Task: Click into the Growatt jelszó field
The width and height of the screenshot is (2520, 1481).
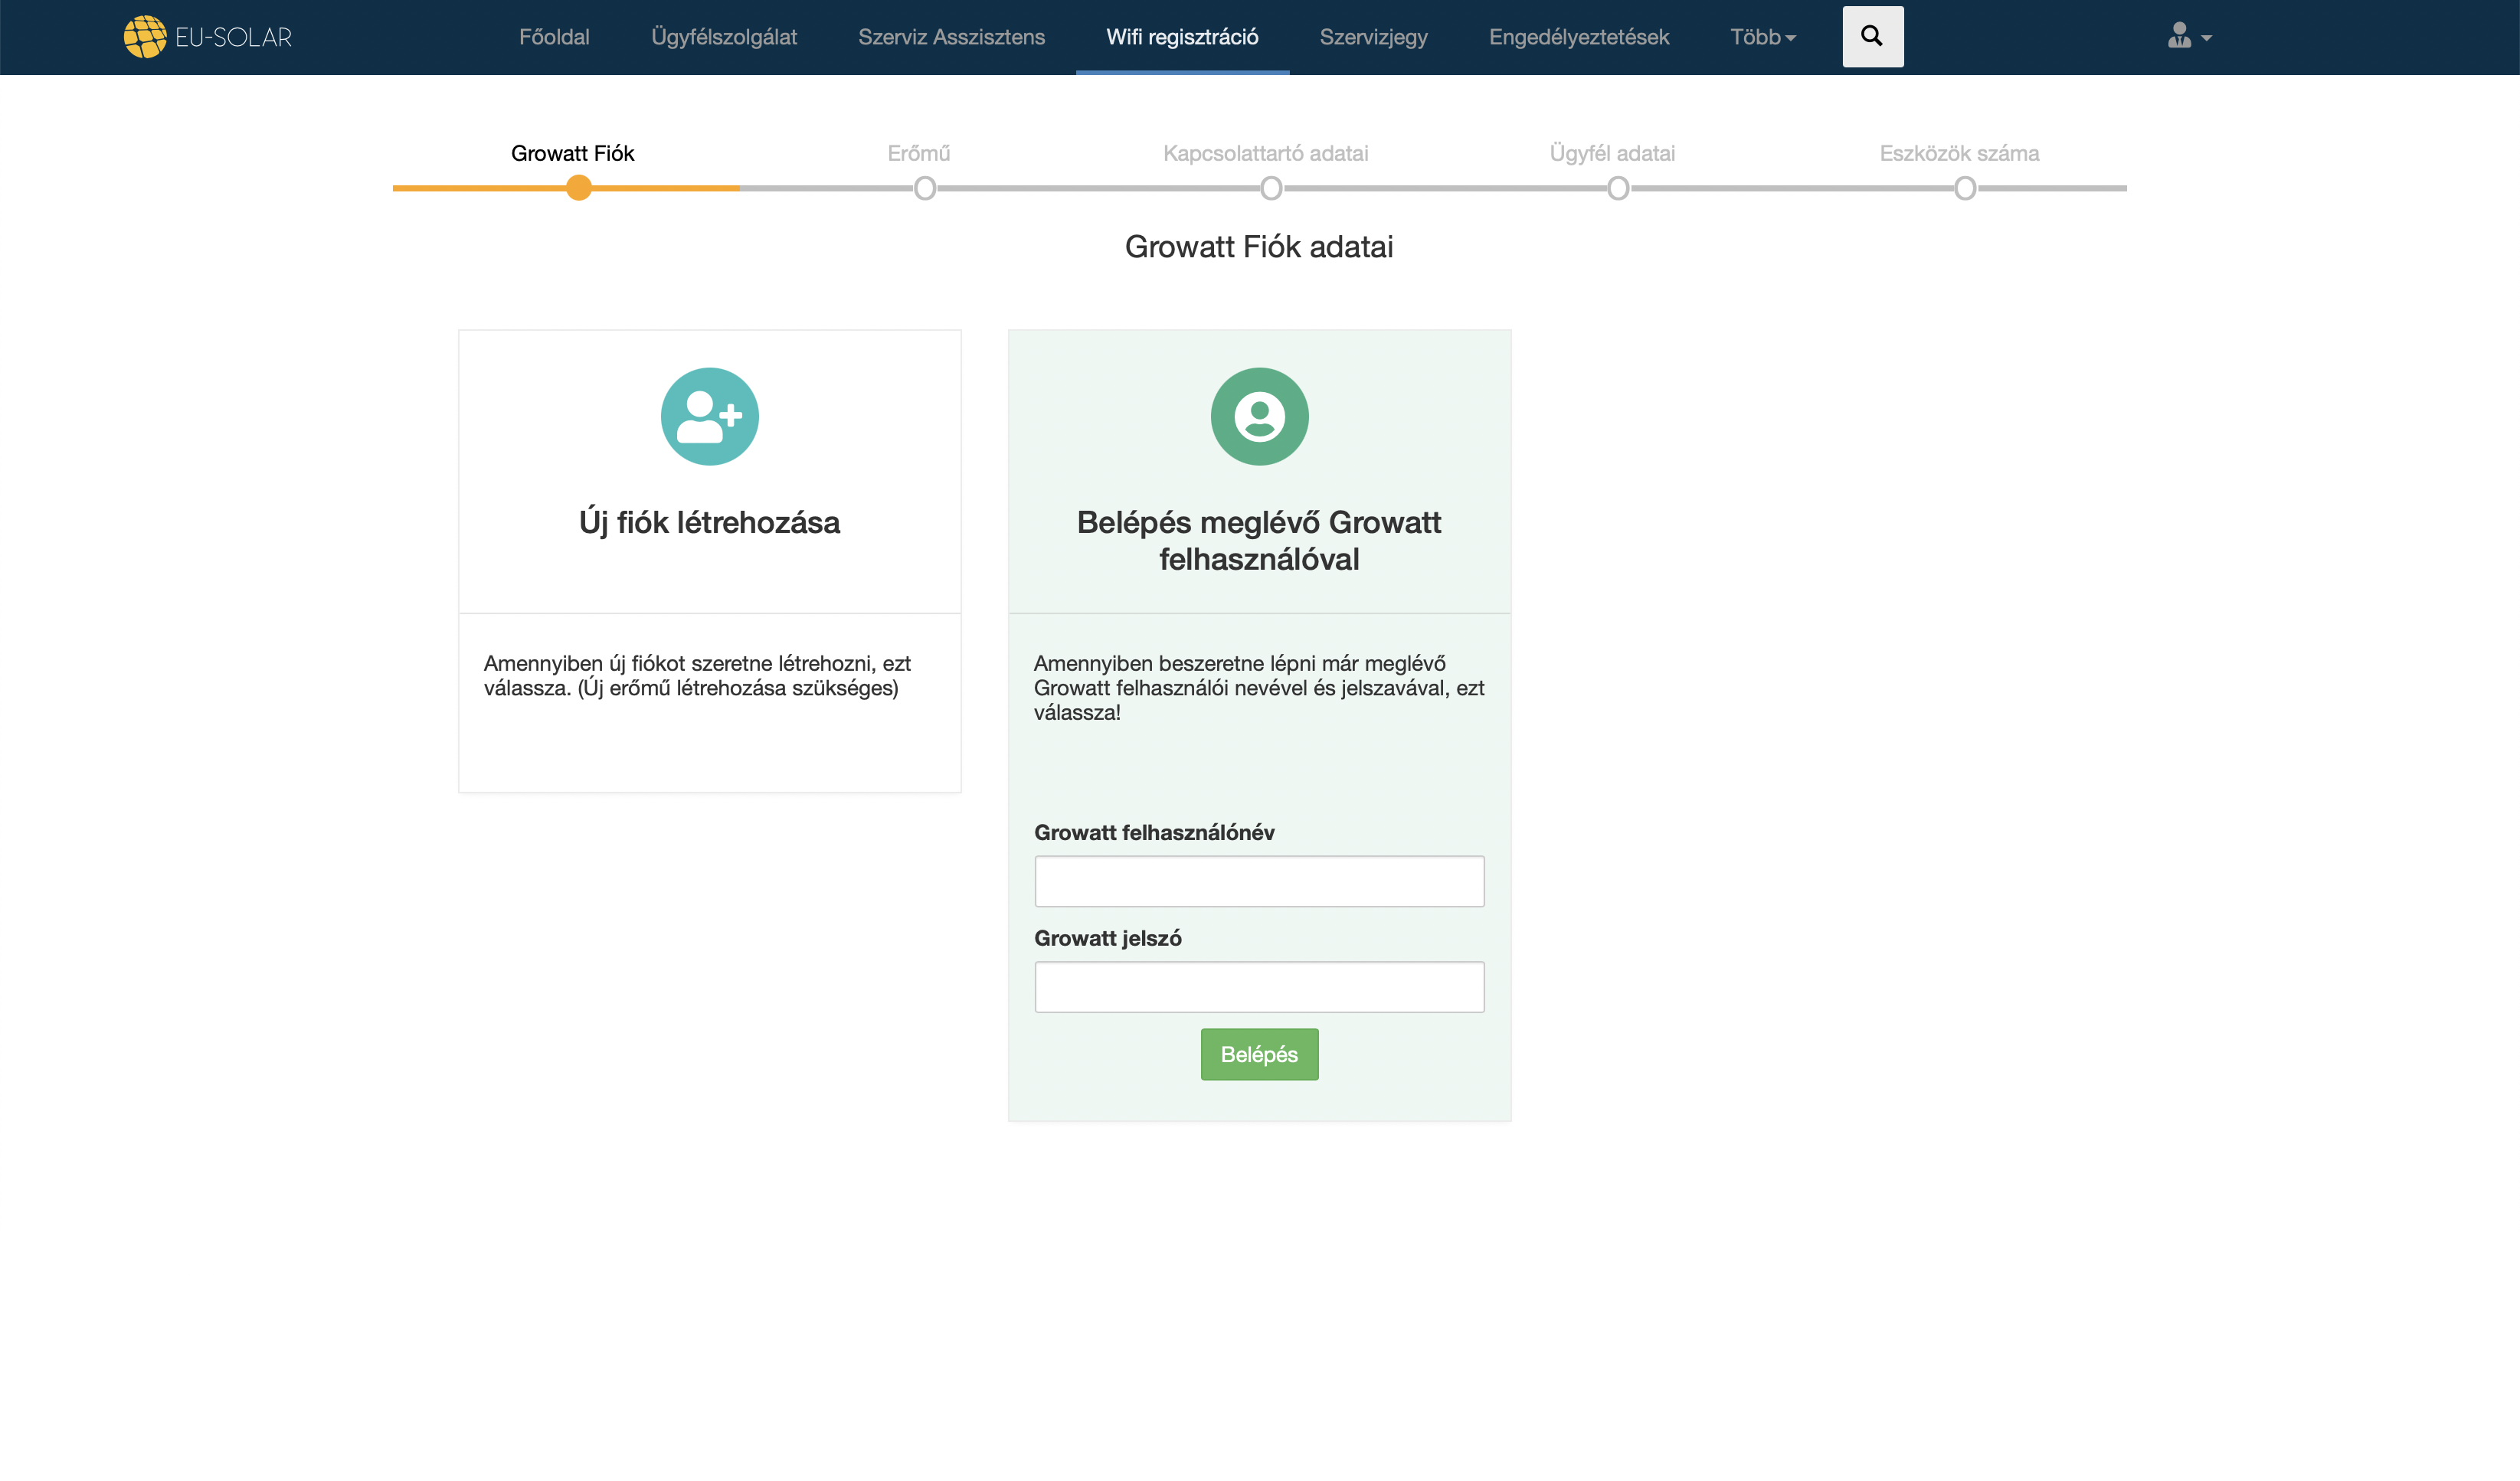Action: pyautogui.click(x=1259, y=987)
